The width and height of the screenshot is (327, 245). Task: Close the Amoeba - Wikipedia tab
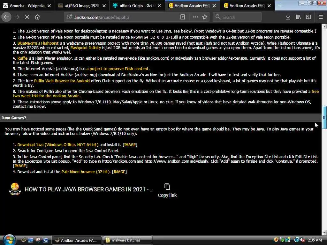tap(49, 6)
